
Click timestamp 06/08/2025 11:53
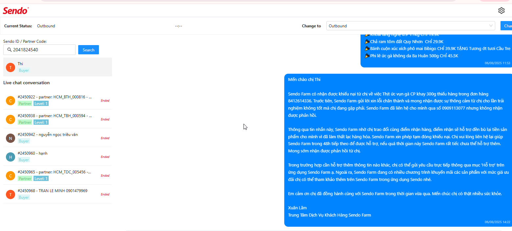tap(497, 63)
